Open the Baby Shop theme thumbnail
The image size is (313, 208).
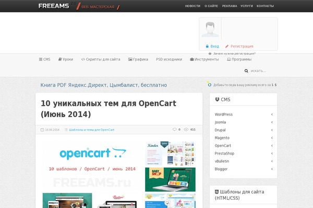170,179
